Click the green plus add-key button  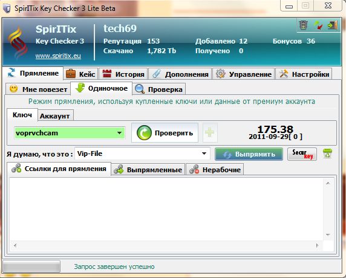[x=210, y=133]
